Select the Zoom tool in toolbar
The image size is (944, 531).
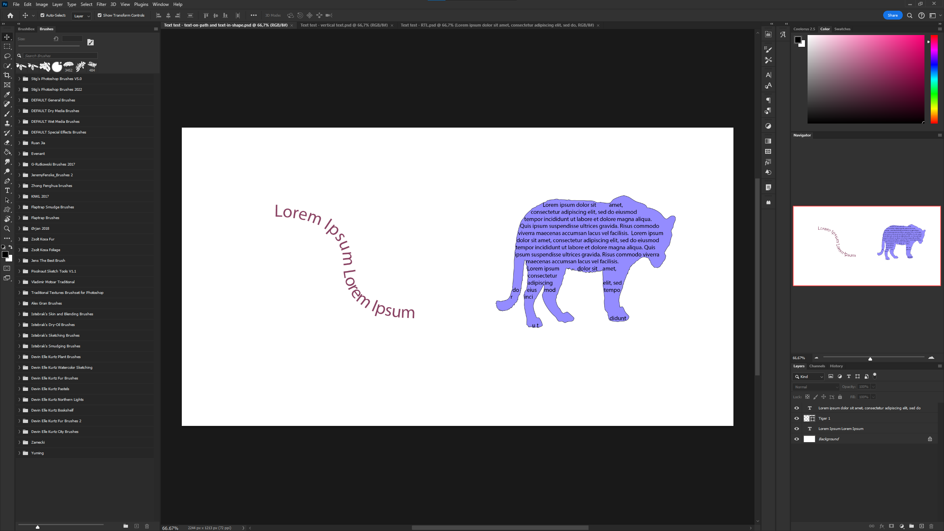[x=7, y=229]
